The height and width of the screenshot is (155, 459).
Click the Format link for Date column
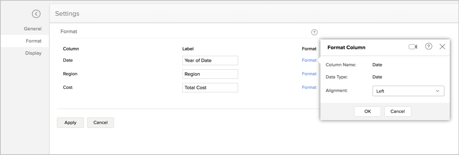(x=309, y=60)
